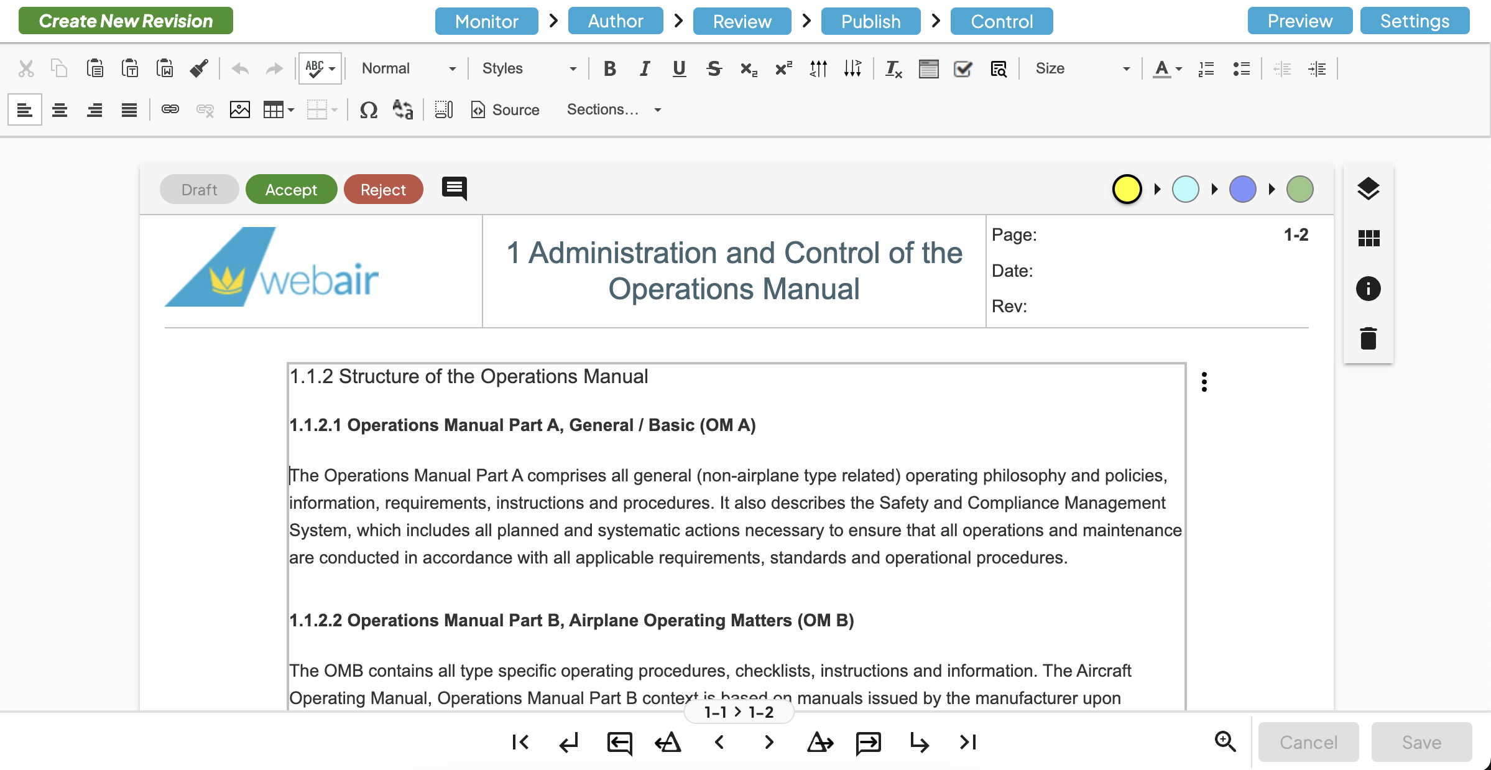Toggle italic formatting

(645, 68)
